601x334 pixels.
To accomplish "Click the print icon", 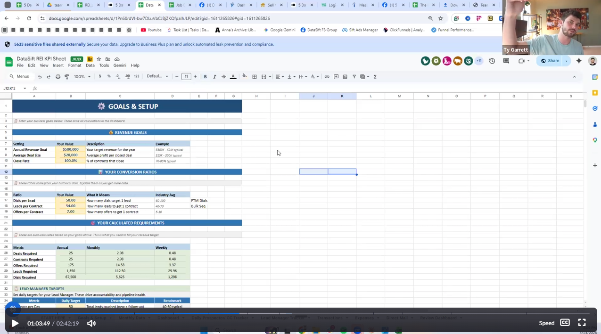I will point(58,77).
